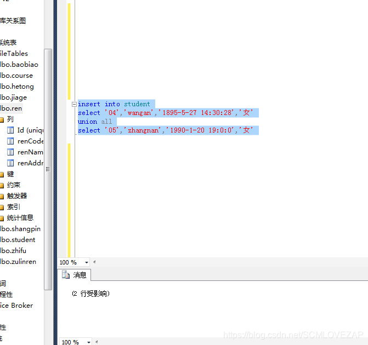Click the 'insert into student' code line
The image size is (368, 345).
point(114,104)
